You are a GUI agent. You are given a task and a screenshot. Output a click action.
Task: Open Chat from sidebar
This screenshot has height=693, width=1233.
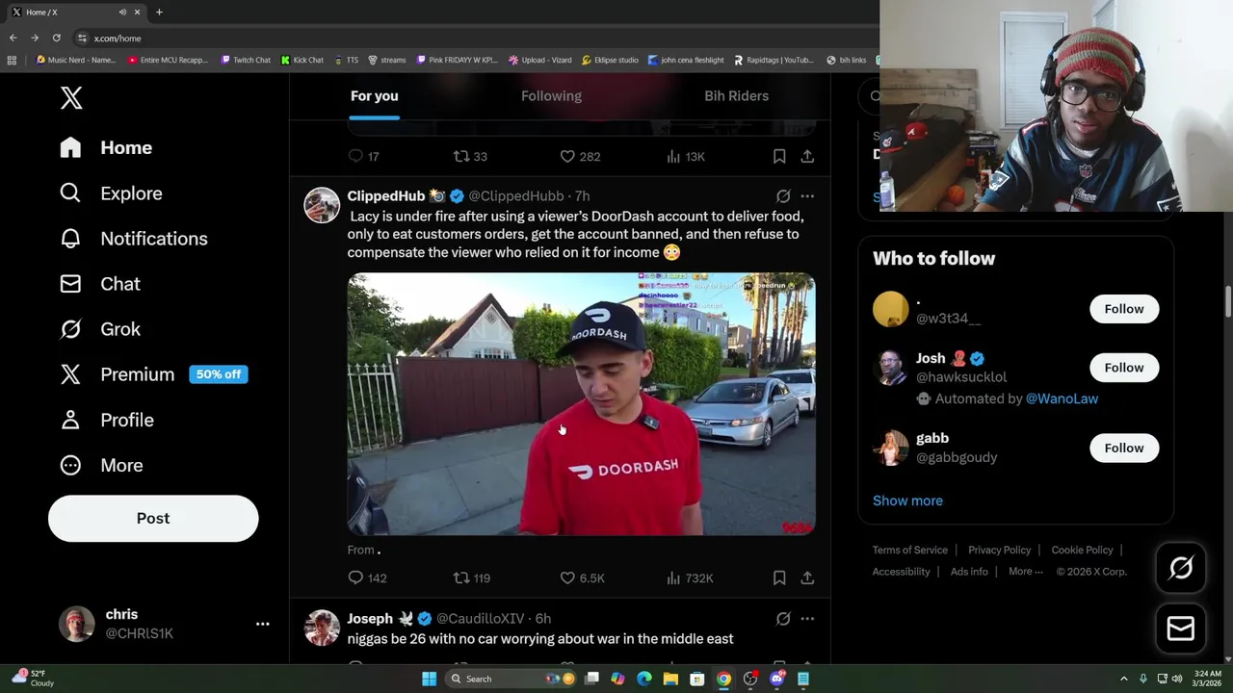[x=99, y=284]
